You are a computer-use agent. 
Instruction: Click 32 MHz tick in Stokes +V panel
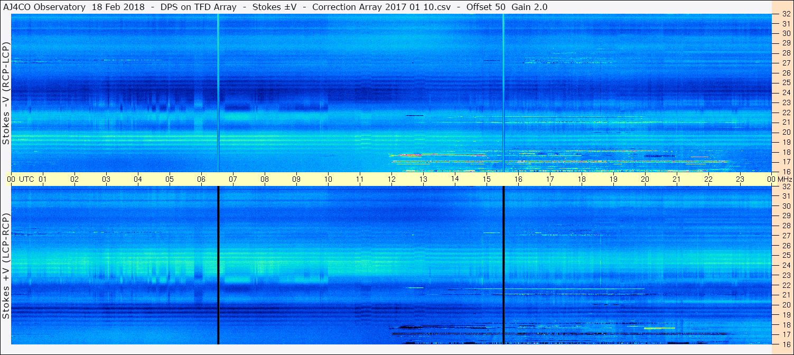tap(786, 186)
